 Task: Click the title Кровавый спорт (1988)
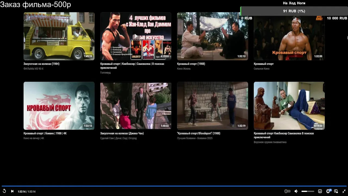coord(191,64)
